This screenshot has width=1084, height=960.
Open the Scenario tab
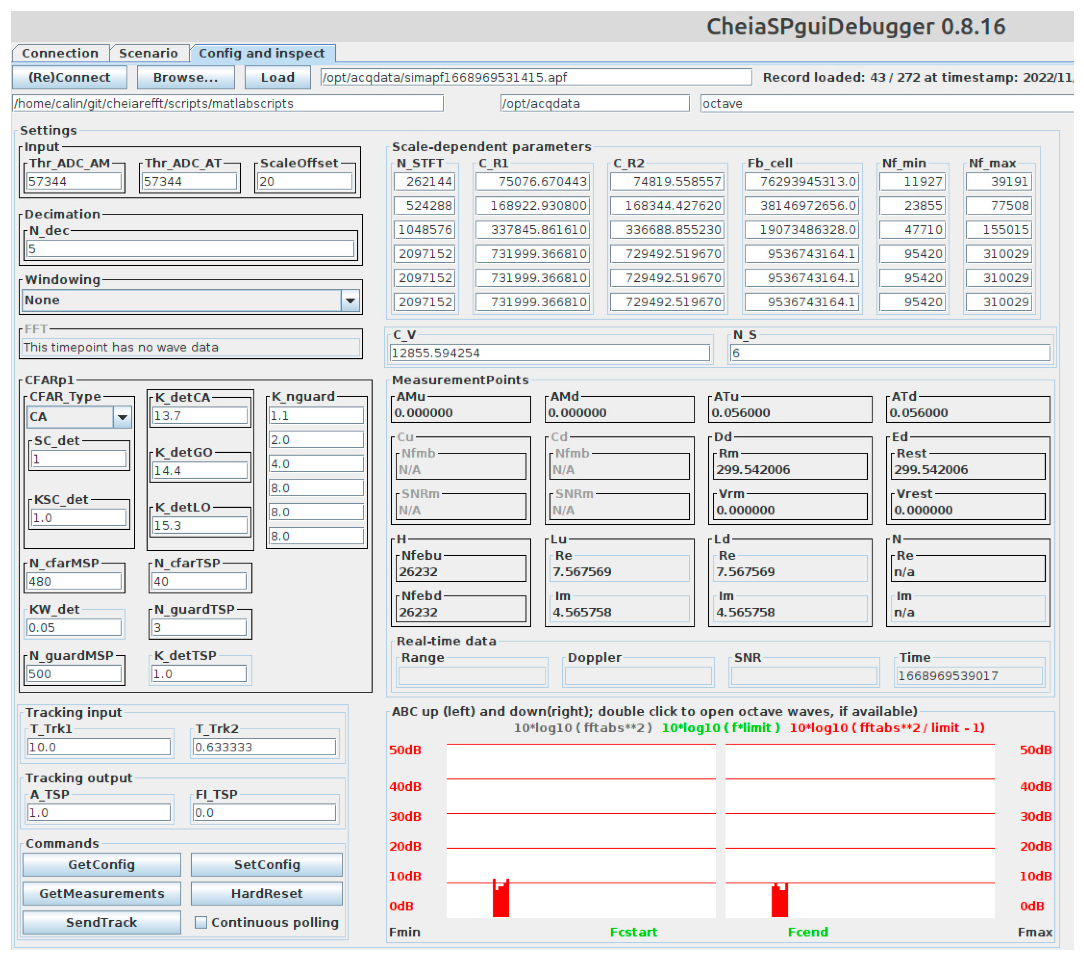(148, 54)
